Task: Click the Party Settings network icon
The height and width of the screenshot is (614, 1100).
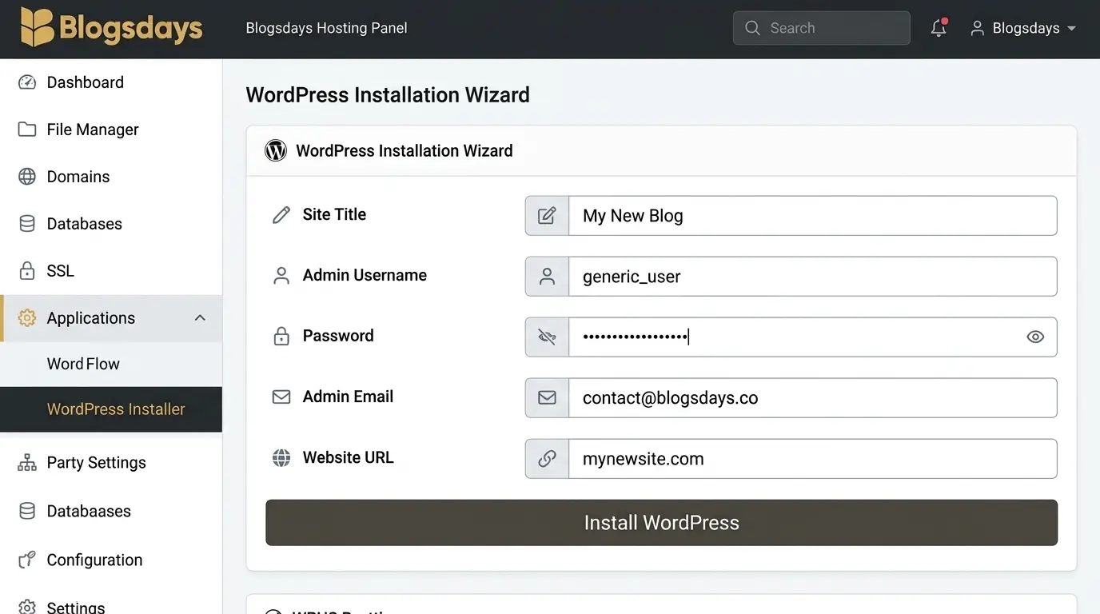Action: point(27,463)
